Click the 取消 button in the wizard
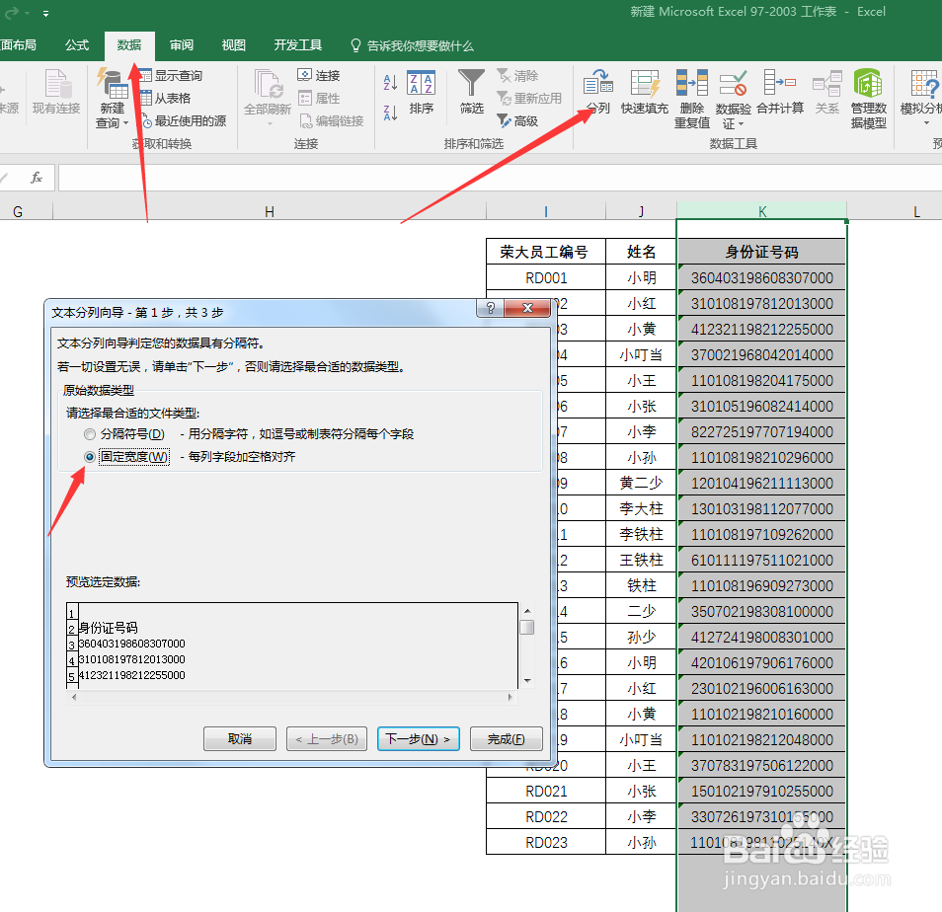This screenshot has height=912, width=942. coord(240,739)
